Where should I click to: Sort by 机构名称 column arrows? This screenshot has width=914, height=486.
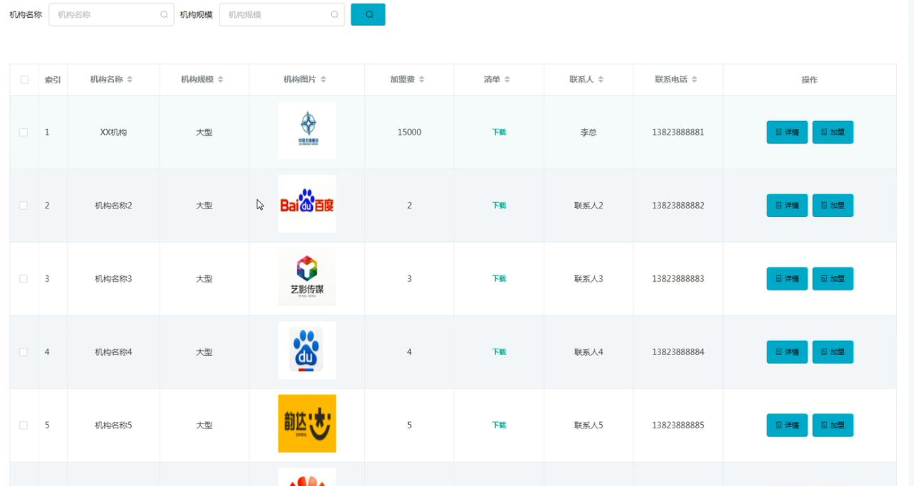pyautogui.click(x=130, y=80)
